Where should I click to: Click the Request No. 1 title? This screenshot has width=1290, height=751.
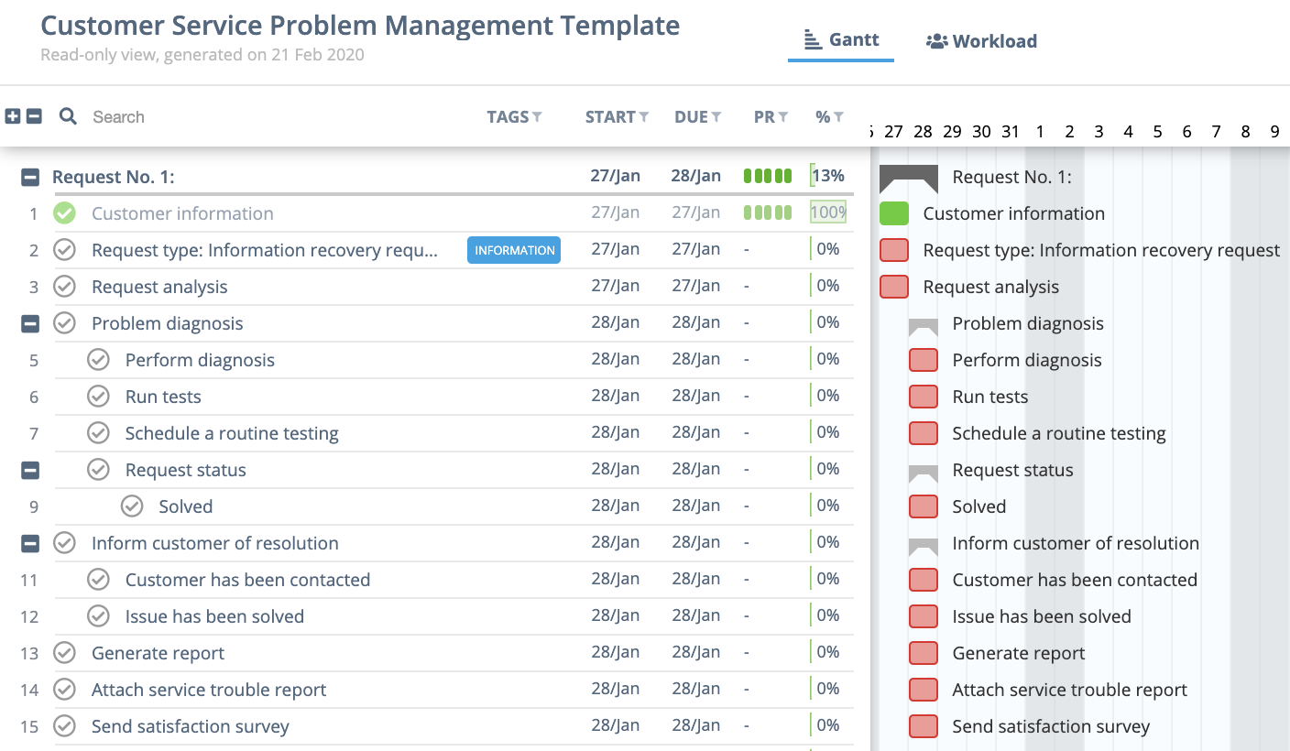click(114, 176)
